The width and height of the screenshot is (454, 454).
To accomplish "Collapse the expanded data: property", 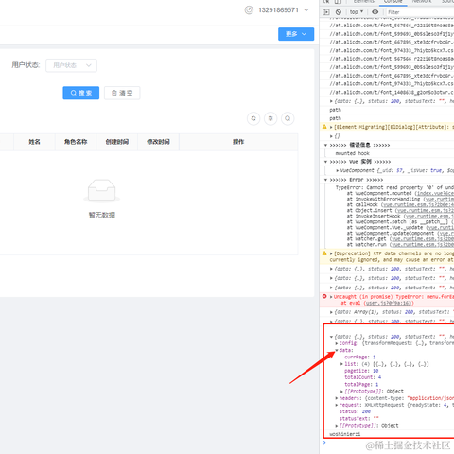I will pyautogui.click(x=337, y=350).
